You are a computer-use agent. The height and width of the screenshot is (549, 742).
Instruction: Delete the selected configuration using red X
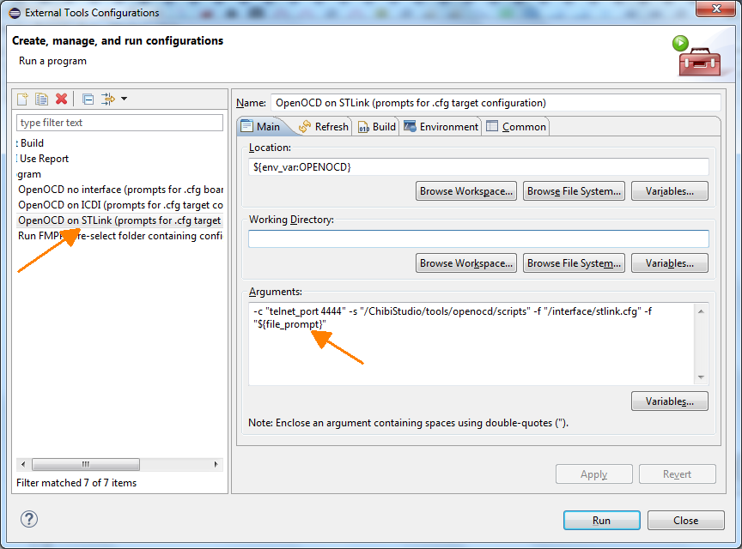point(61,100)
